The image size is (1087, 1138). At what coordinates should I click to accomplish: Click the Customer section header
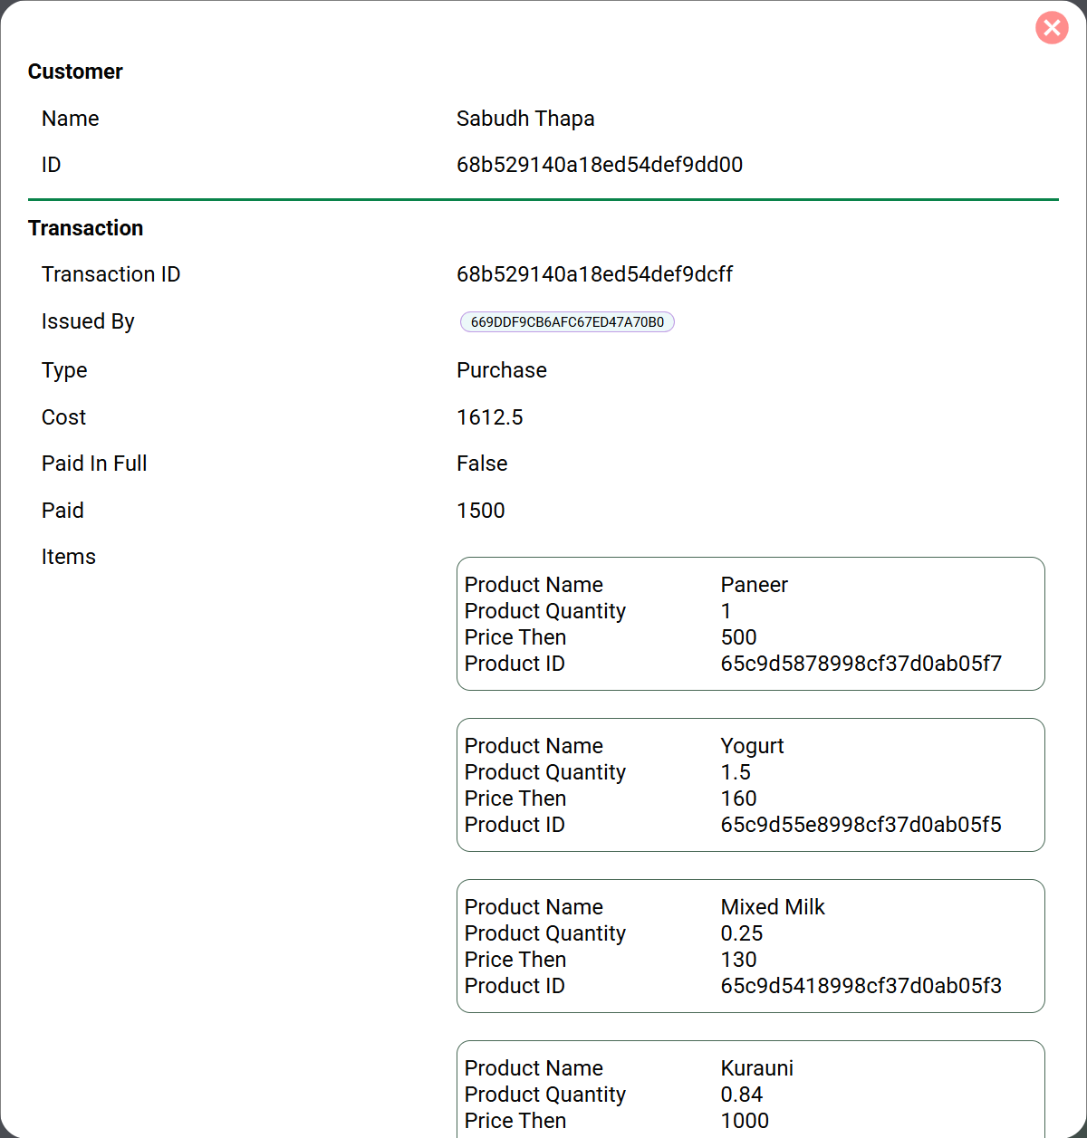point(75,72)
